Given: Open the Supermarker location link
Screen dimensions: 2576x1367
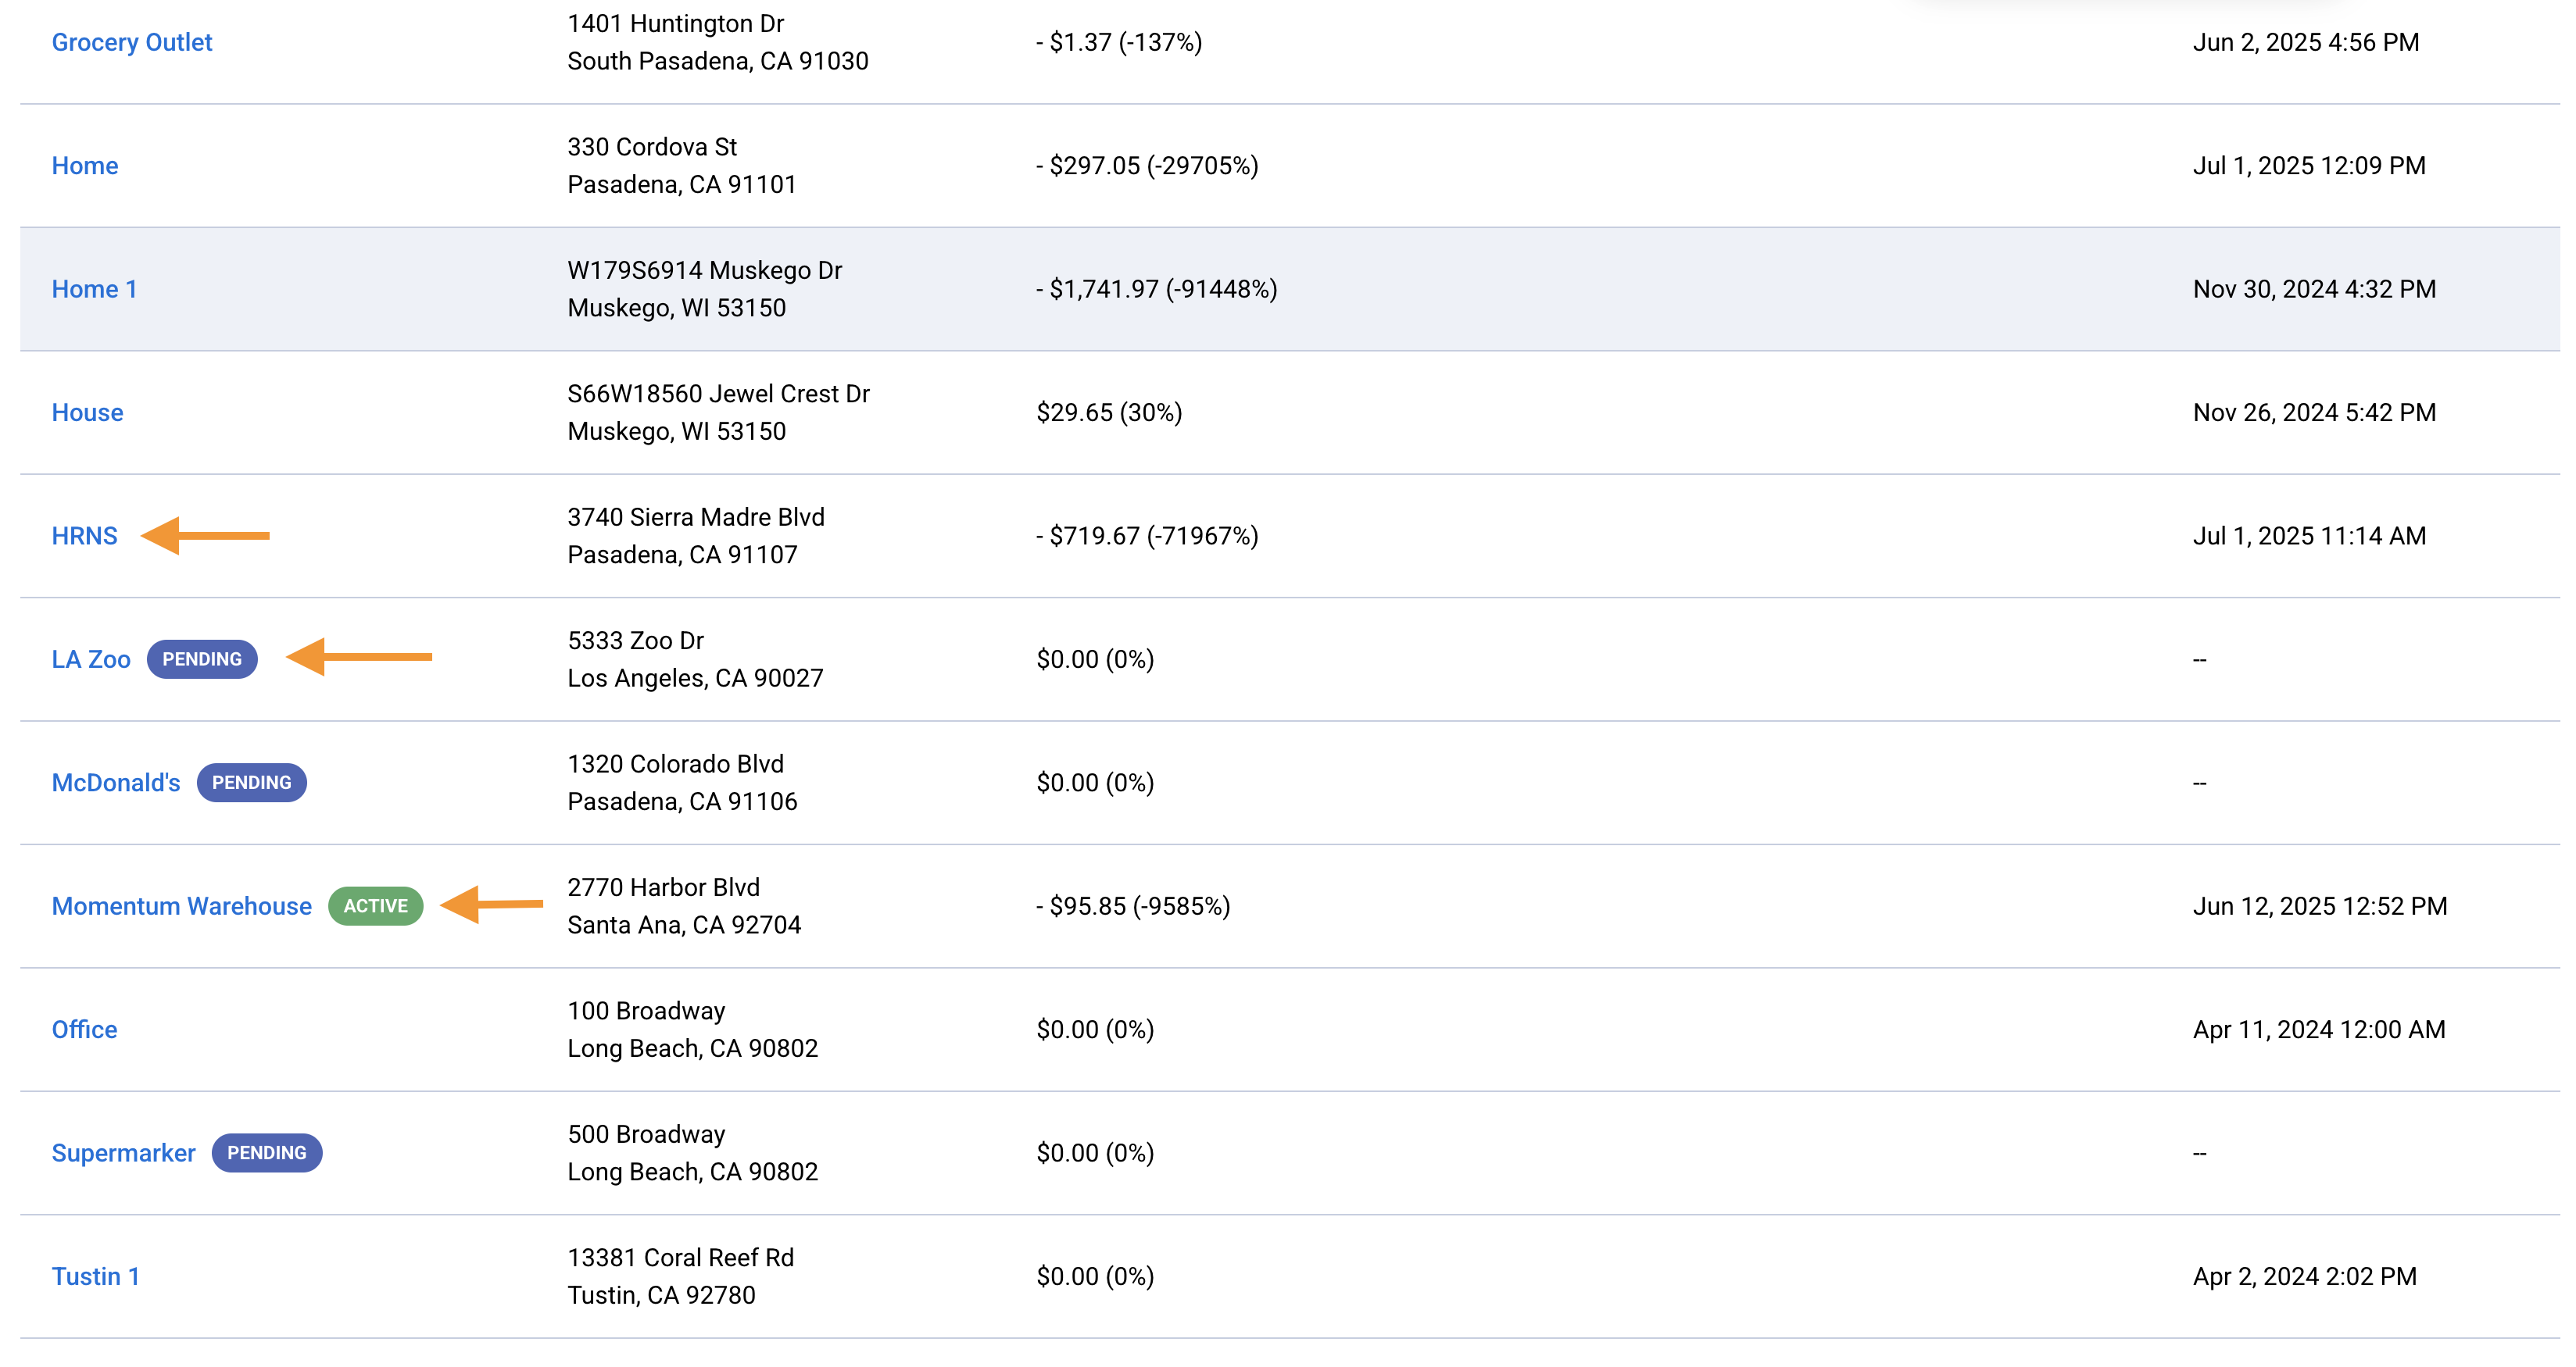Looking at the screenshot, I should [x=124, y=1153].
